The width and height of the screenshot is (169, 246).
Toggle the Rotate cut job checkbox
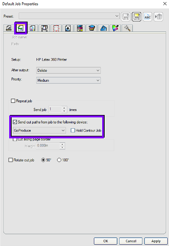[10, 160]
